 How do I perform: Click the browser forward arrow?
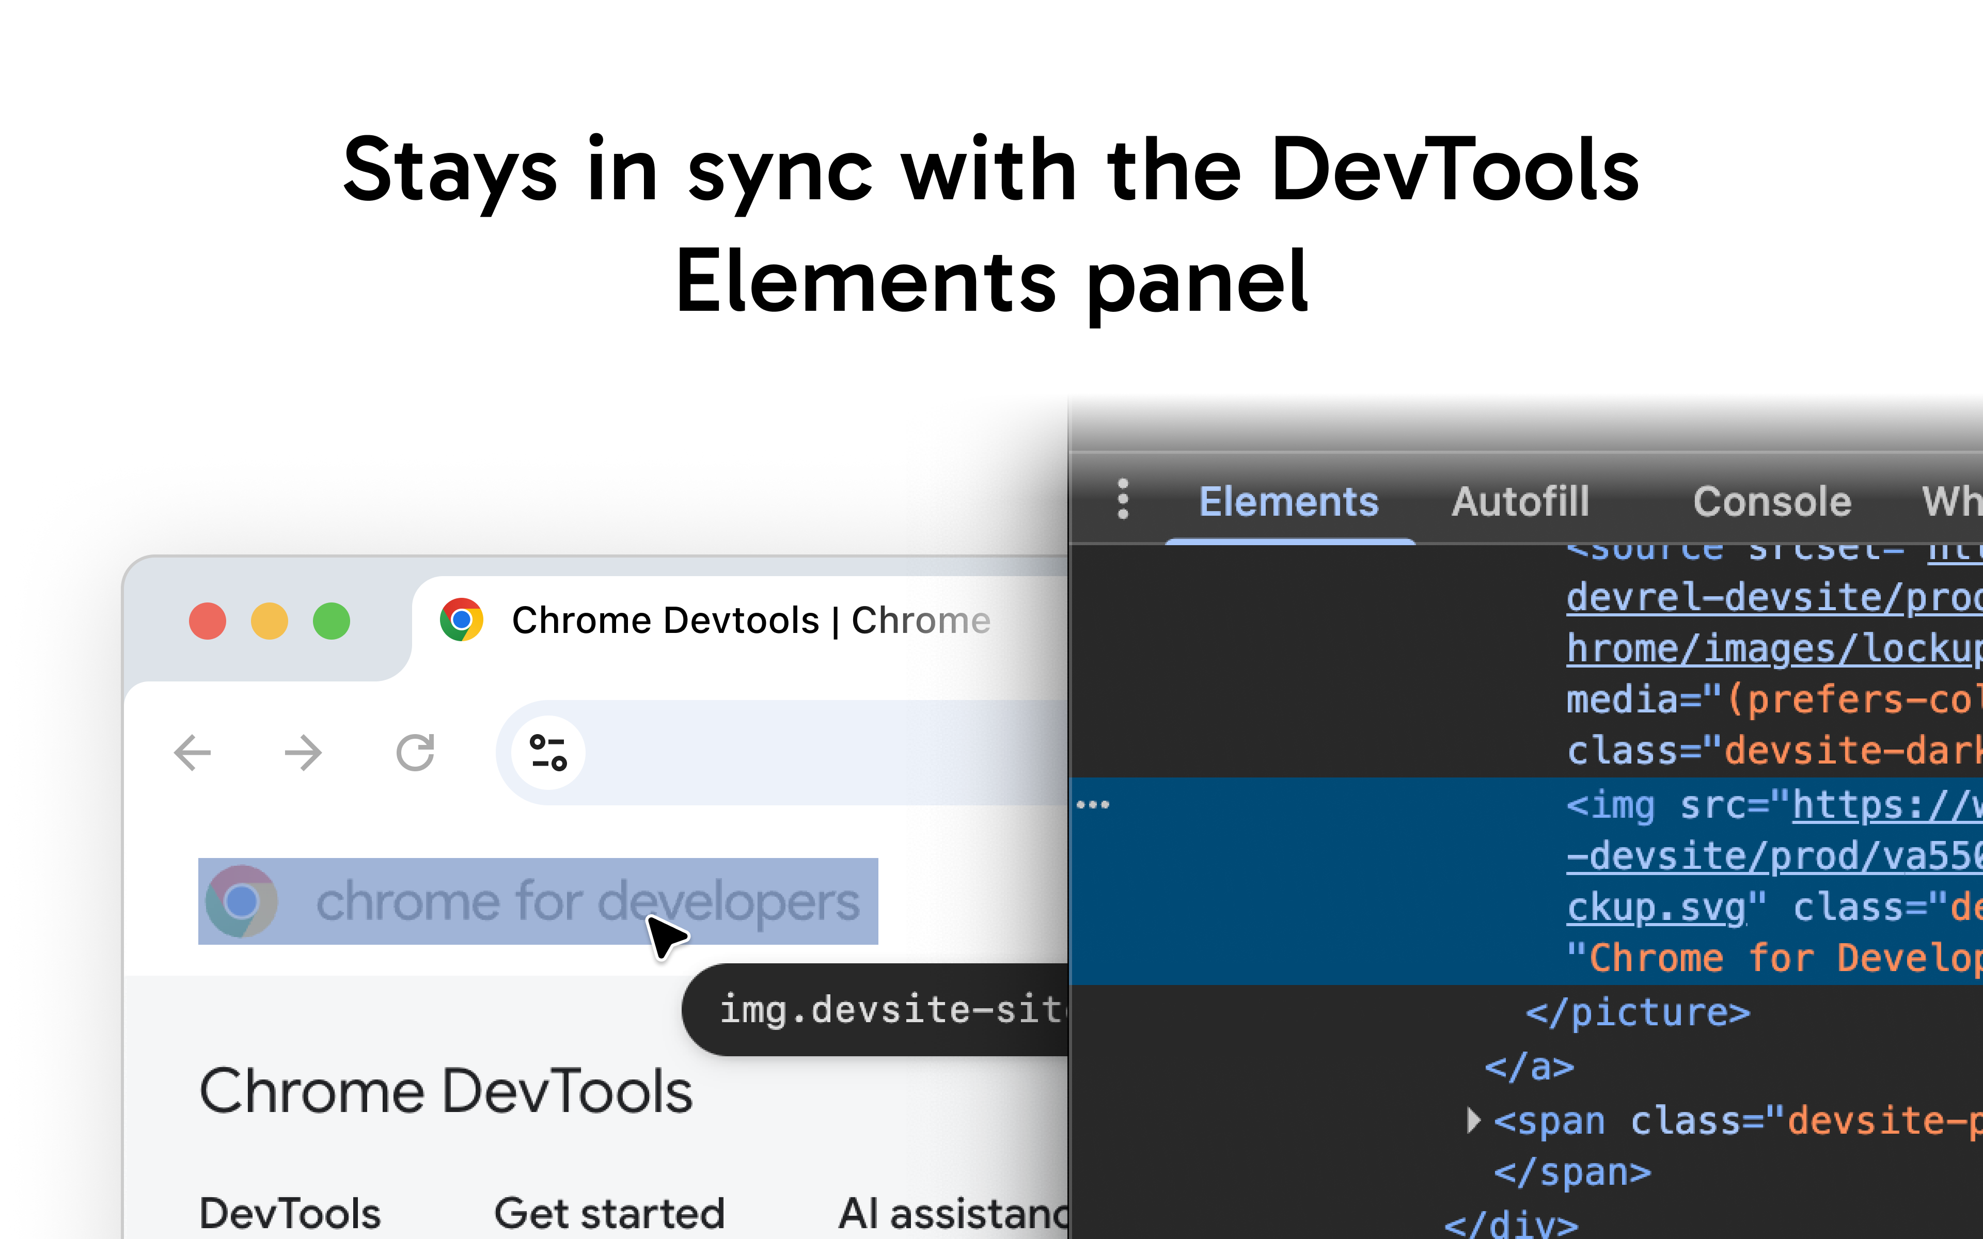[303, 752]
